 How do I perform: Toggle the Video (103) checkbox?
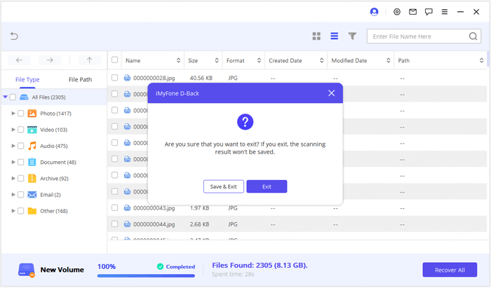[x=21, y=130]
